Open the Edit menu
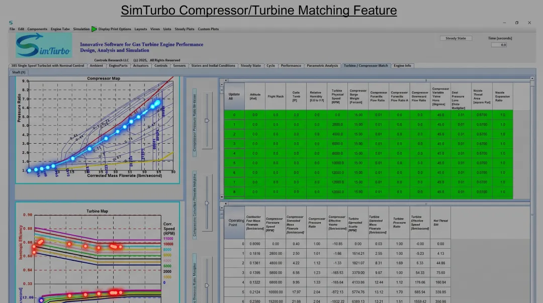This screenshot has height=303, width=543. [x=21, y=29]
